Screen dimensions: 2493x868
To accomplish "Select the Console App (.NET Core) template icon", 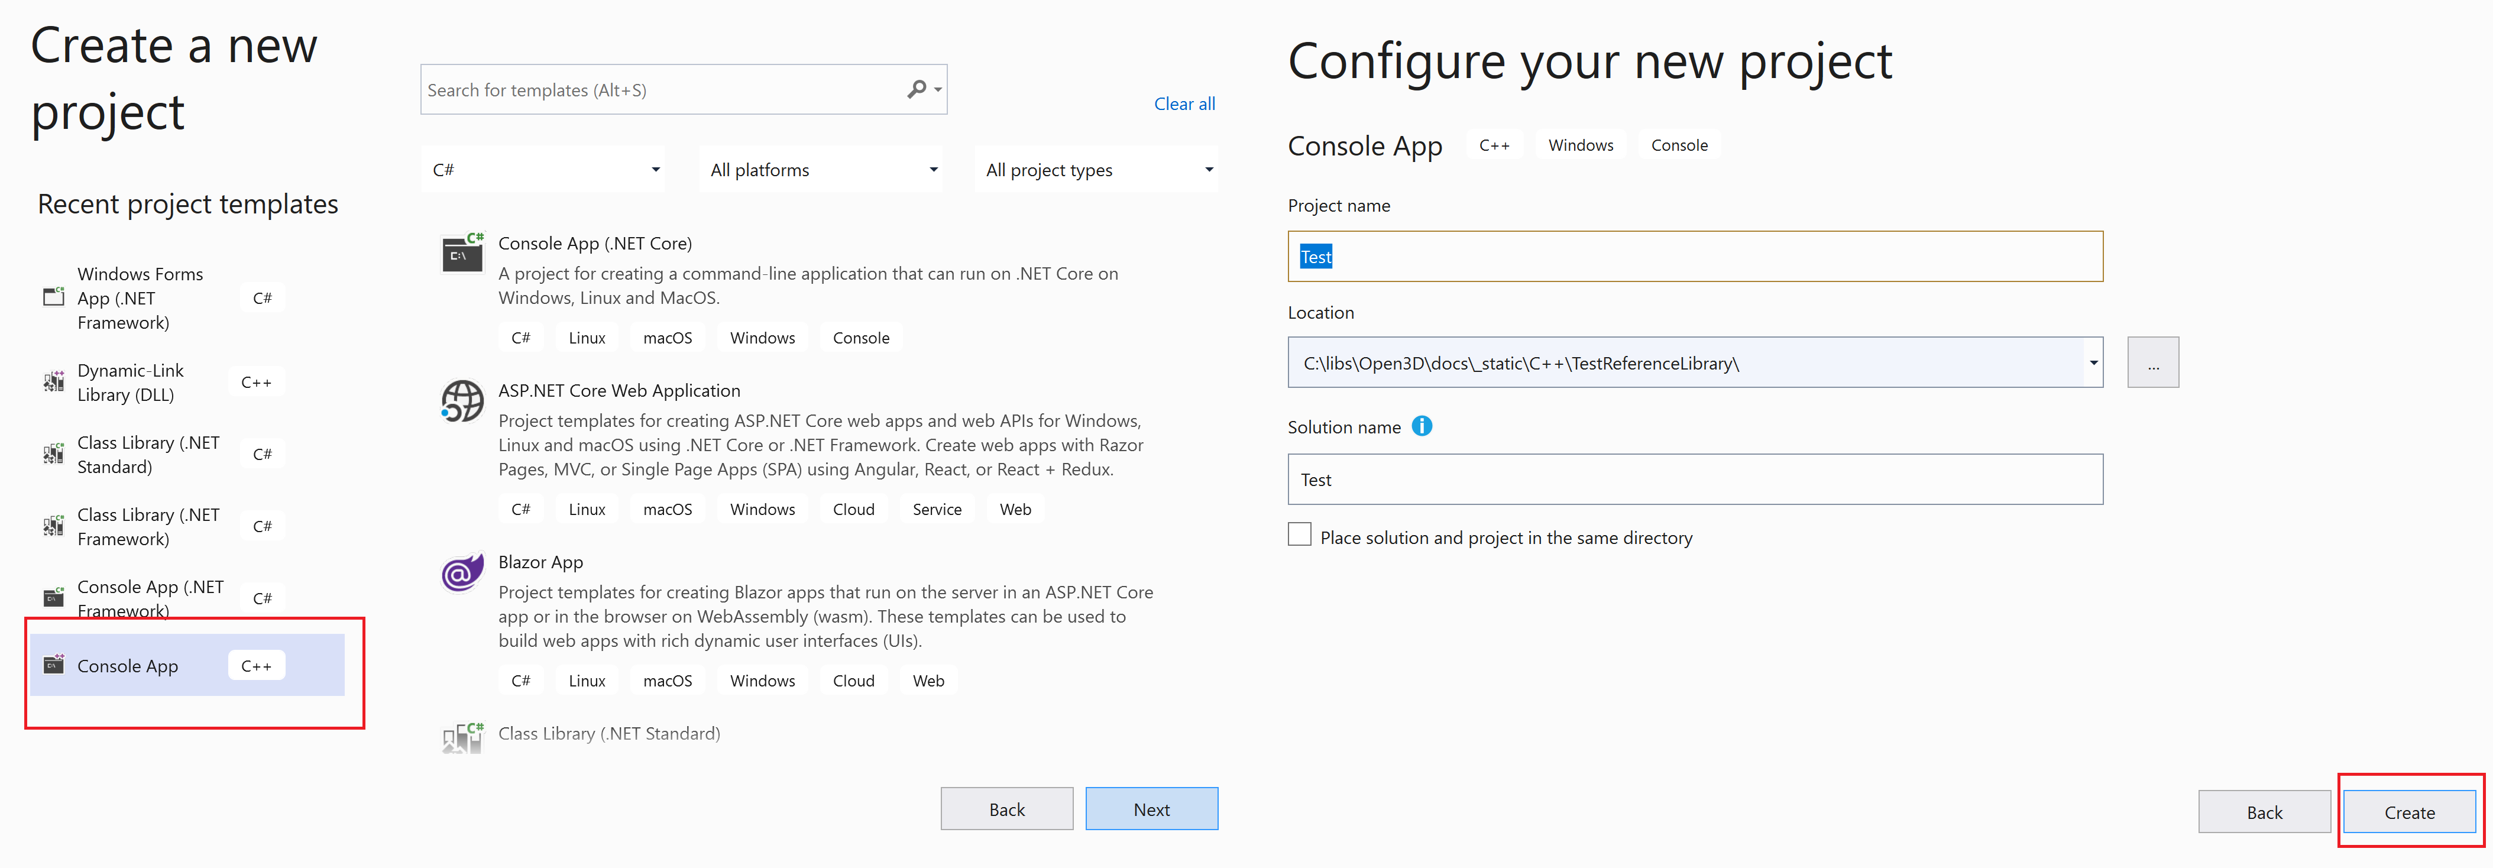I will pos(462,254).
